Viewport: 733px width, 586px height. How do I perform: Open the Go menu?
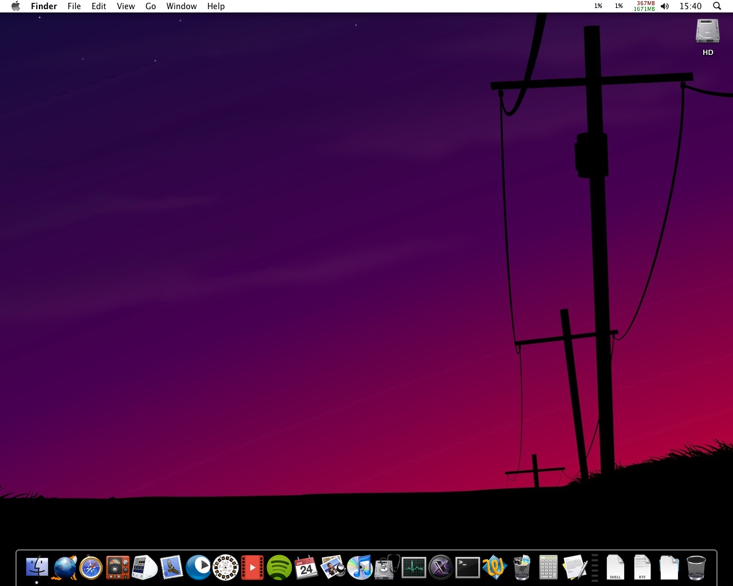[x=151, y=6]
